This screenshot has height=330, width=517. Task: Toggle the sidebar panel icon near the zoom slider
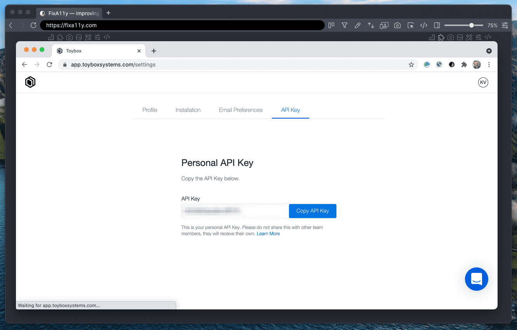click(x=437, y=25)
